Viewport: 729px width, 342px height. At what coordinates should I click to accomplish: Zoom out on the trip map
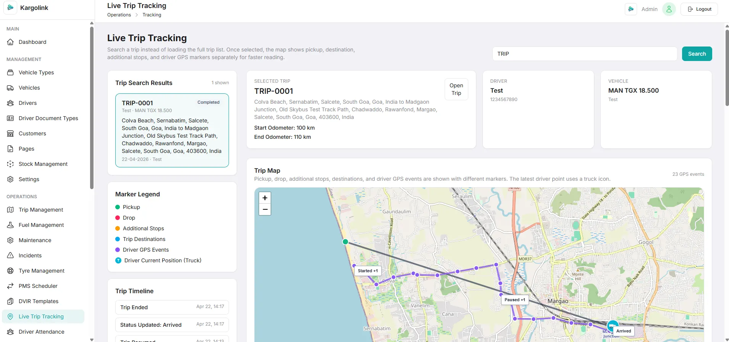(265, 209)
